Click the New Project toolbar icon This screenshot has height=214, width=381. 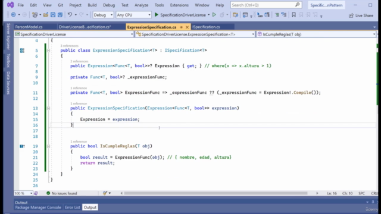pos(35,15)
